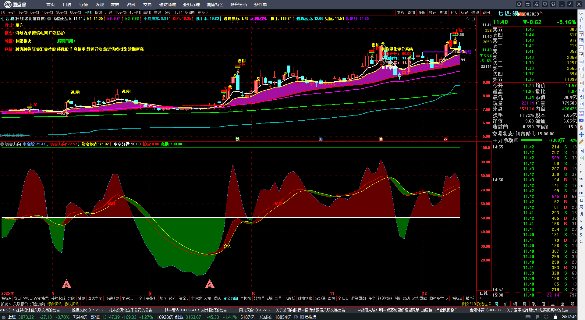Open the 模板 template menu
Viewport: 585px width, 320px height.
(470, 298)
